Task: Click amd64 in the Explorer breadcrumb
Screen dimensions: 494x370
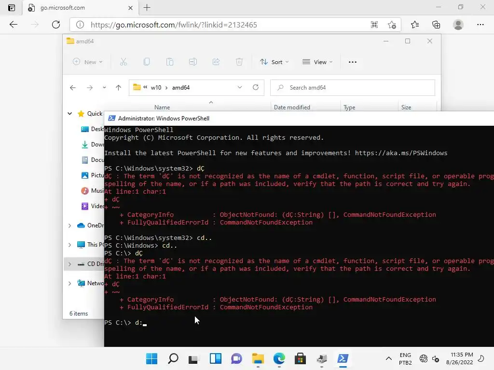Action: 181,88
